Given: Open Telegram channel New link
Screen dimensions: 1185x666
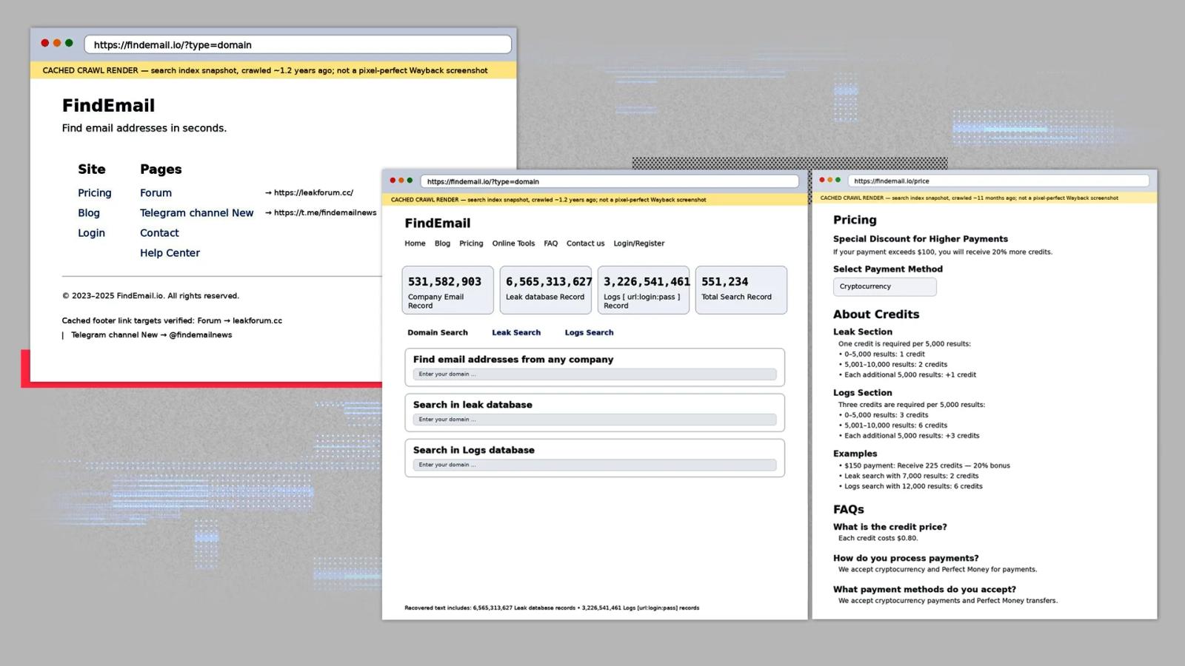Looking at the screenshot, I should tap(196, 212).
